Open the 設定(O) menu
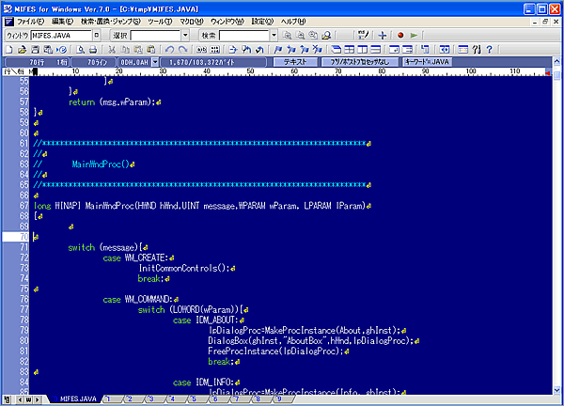The image size is (564, 406). click(x=262, y=22)
